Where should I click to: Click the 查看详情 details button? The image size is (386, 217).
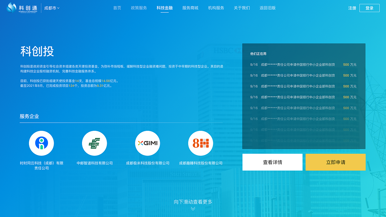tap(272, 162)
